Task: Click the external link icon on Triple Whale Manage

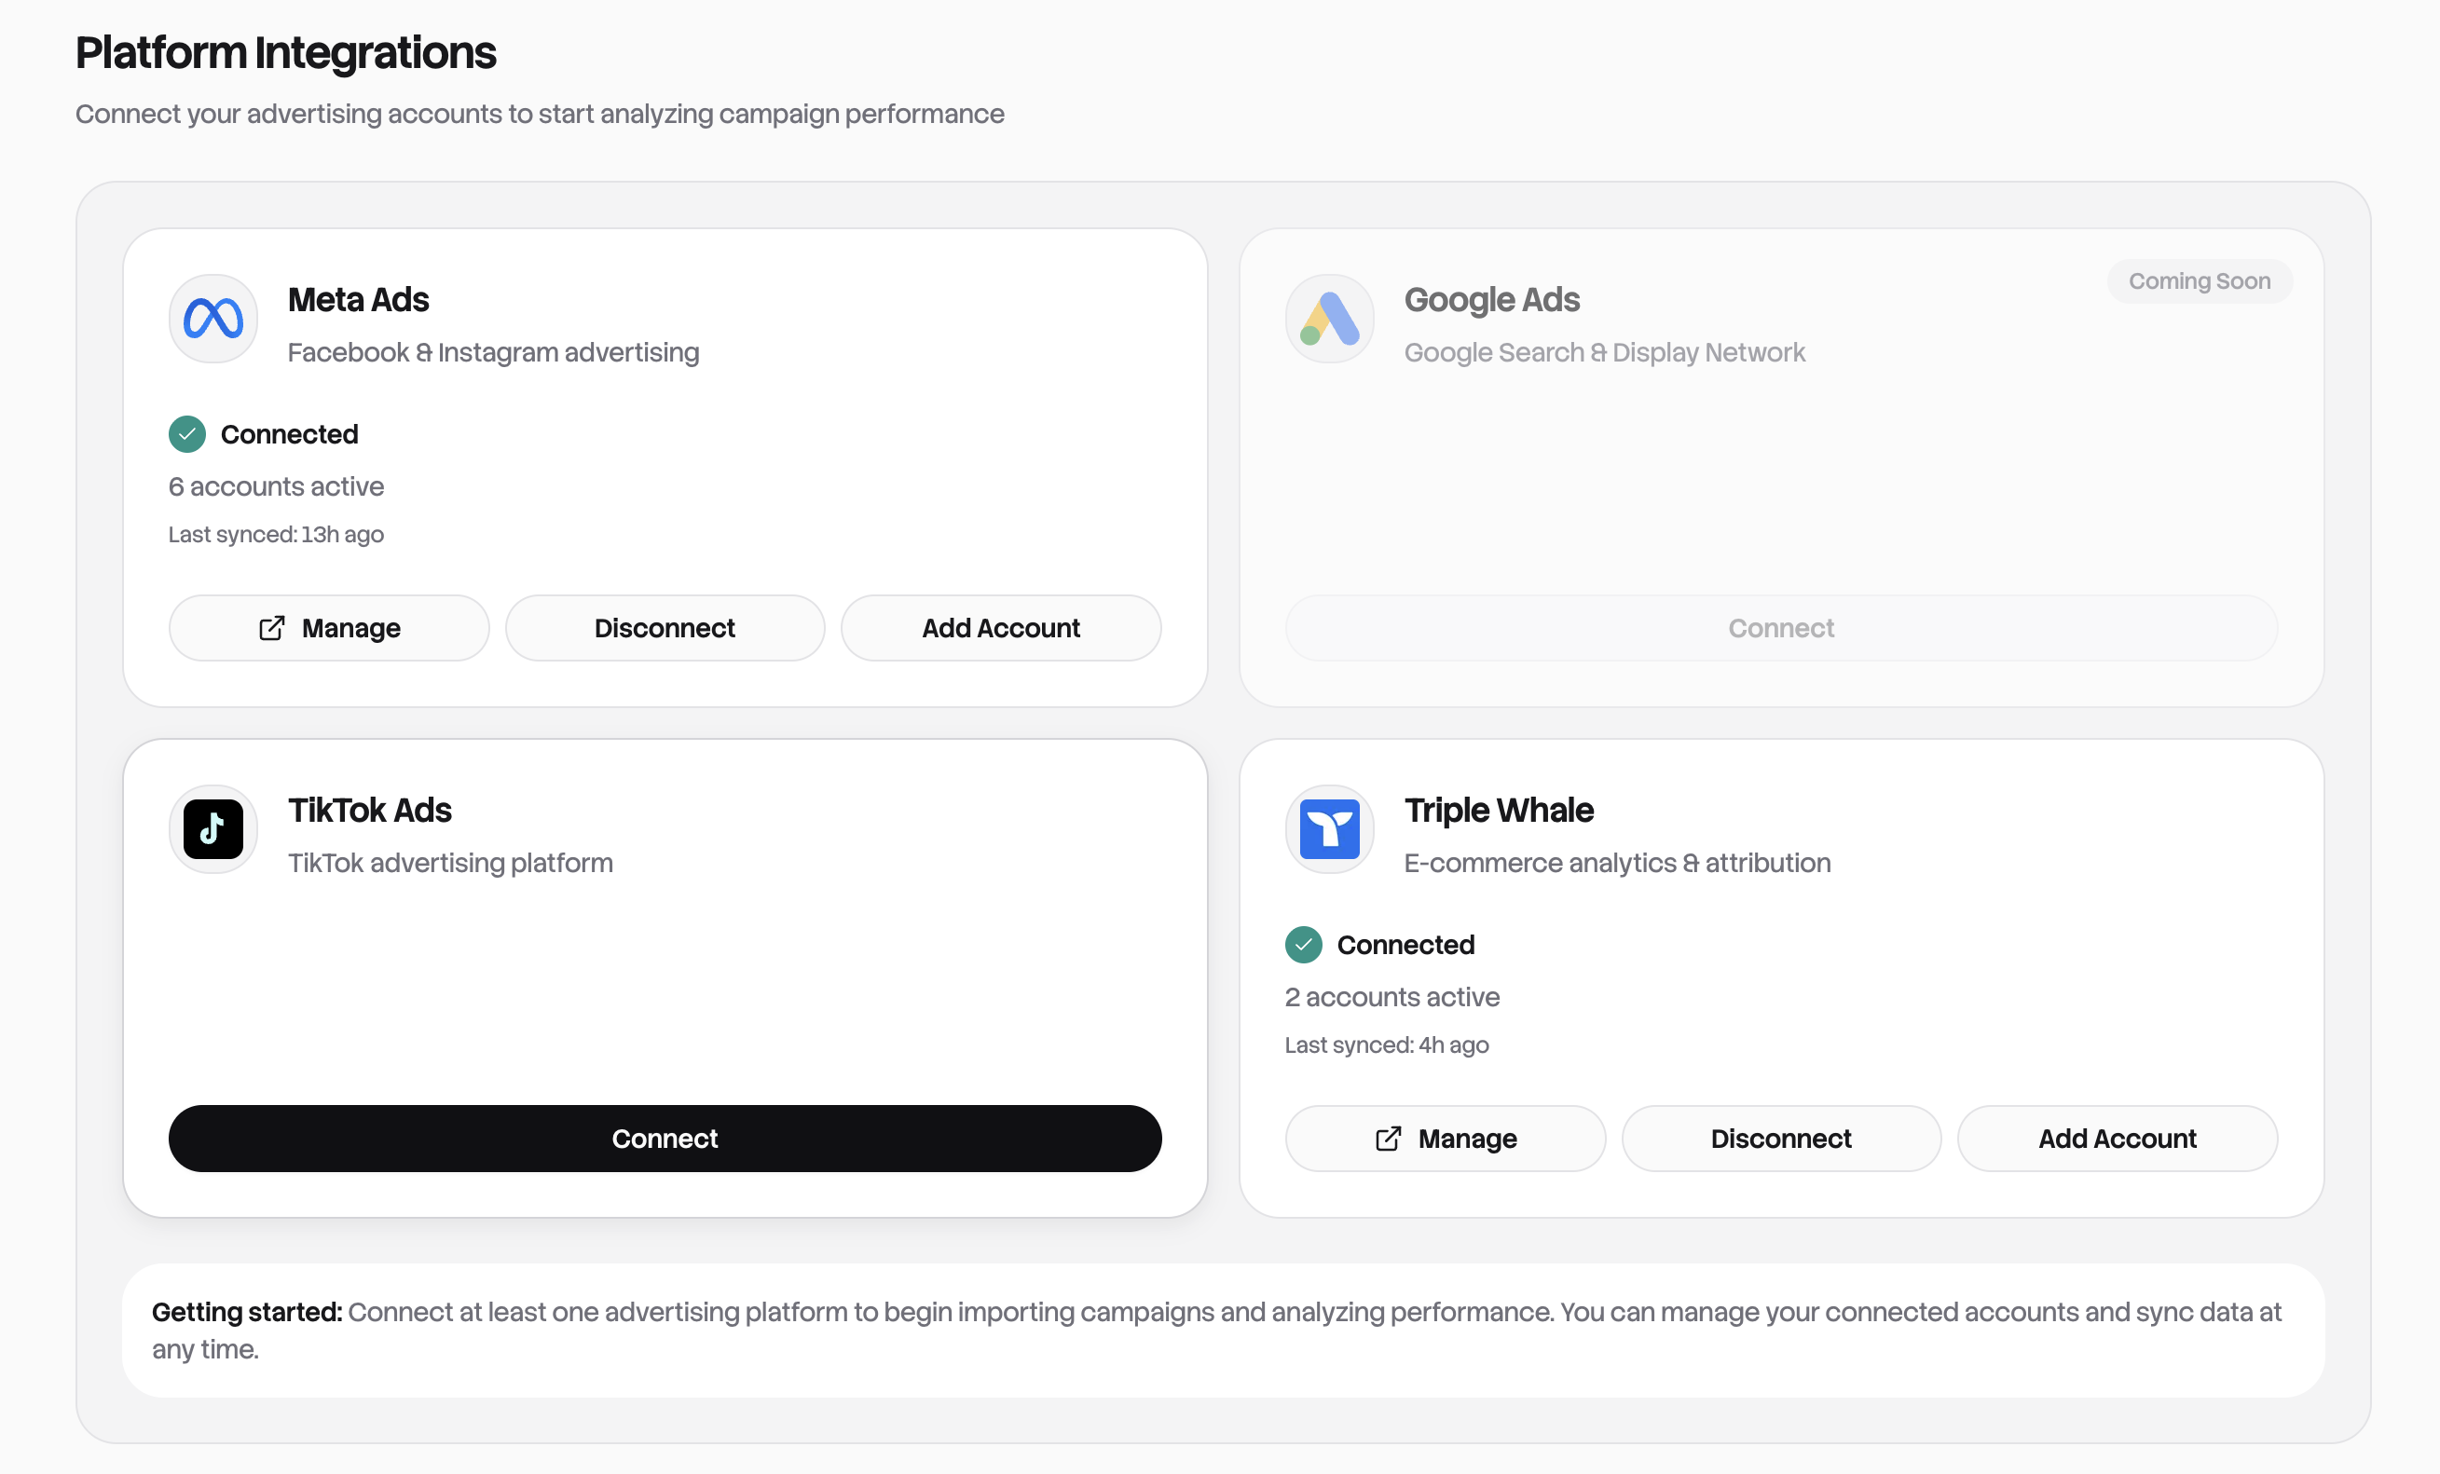Action: [1391, 1139]
